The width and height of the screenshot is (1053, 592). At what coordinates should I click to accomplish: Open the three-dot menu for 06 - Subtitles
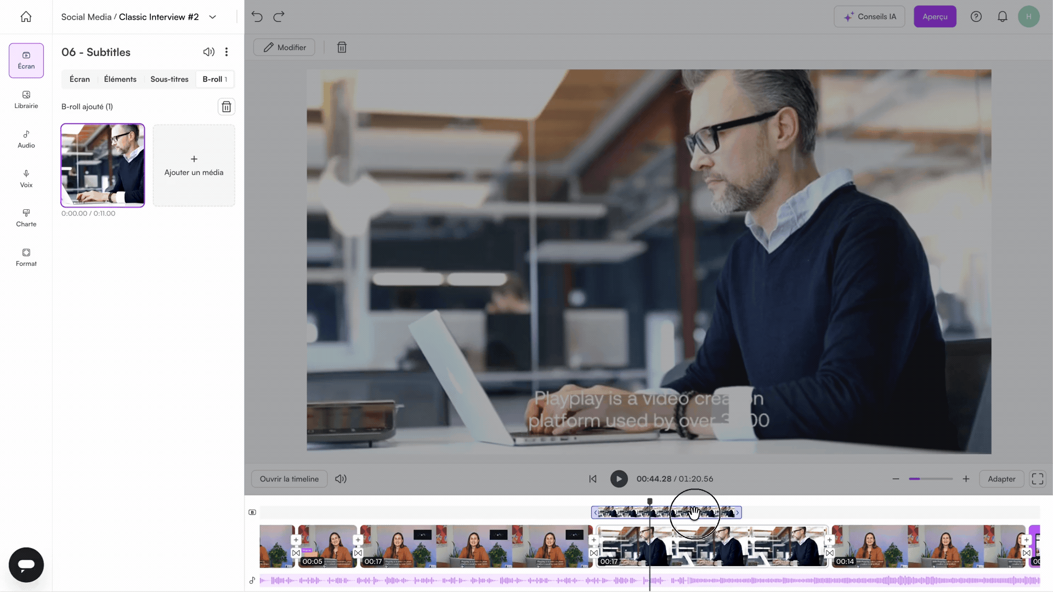coord(227,52)
